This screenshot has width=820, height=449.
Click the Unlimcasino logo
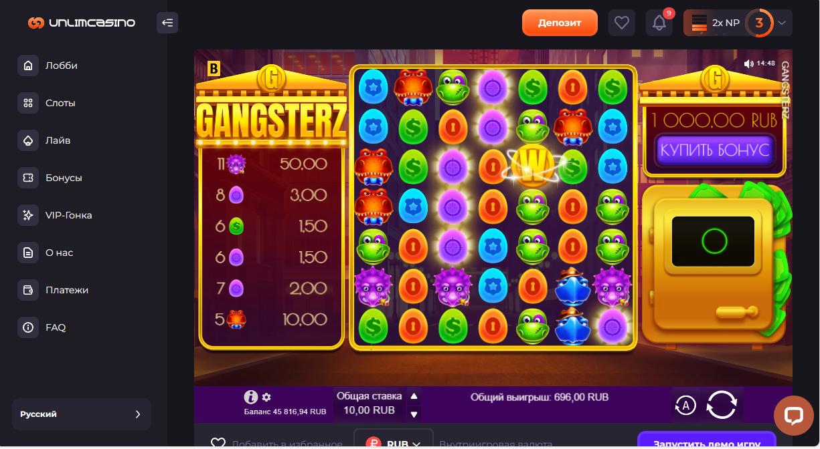point(82,23)
